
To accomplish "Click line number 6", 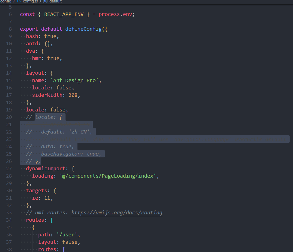I will 10,14.
